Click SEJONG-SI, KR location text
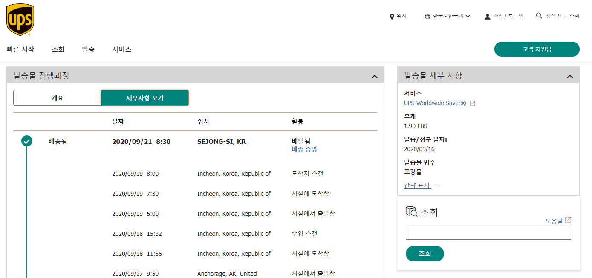The height and width of the screenshot is (278, 592). coord(222,141)
